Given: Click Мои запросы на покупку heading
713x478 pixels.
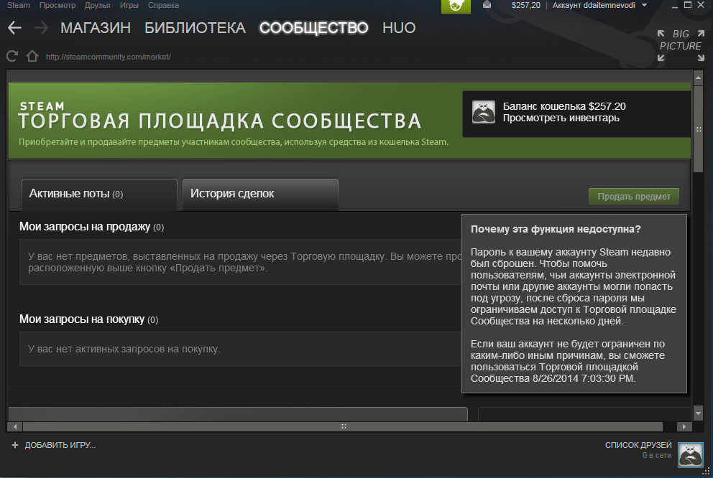Looking at the screenshot, I should pos(82,319).
